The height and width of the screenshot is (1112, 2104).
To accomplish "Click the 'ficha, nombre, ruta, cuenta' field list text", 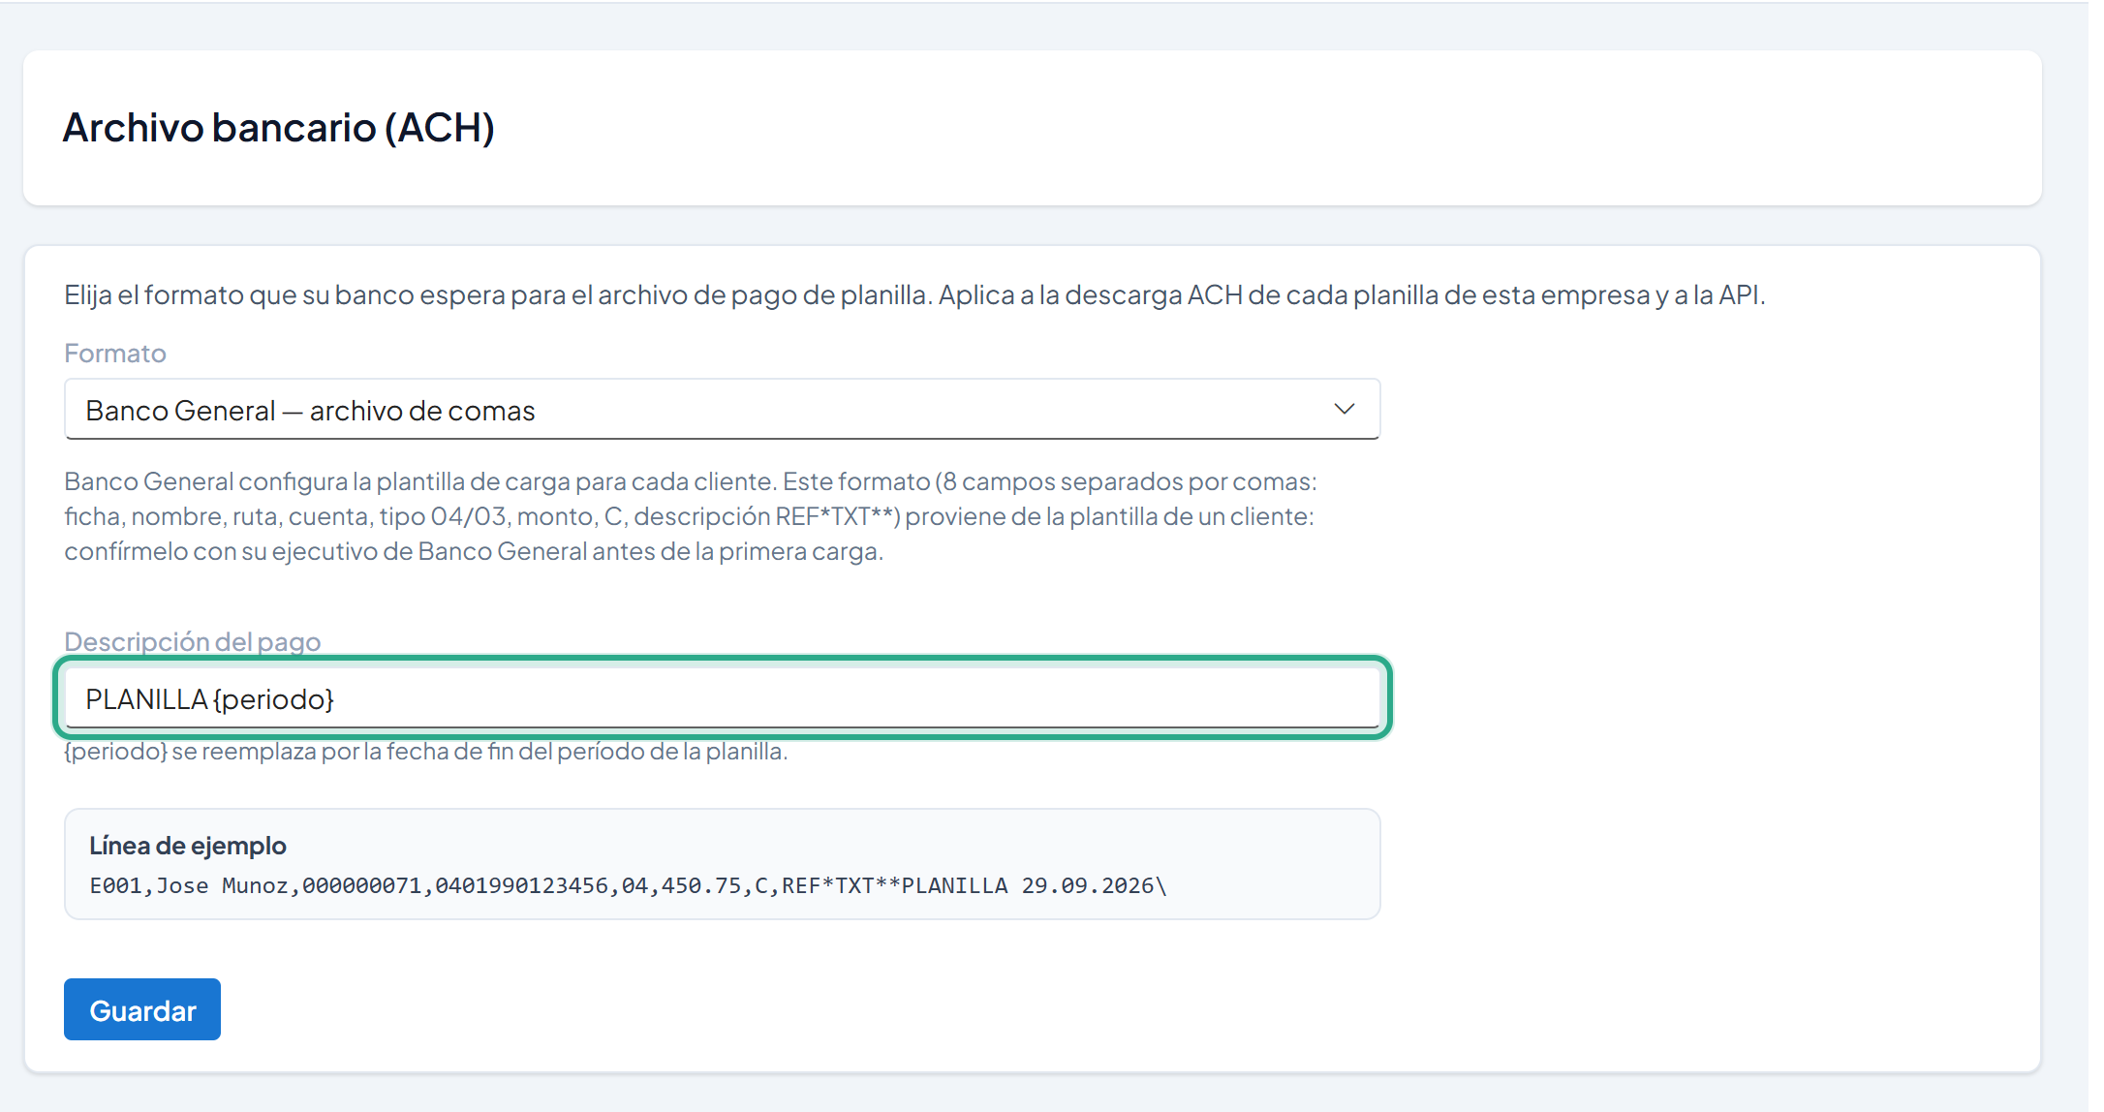I will (x=218, y=516).
